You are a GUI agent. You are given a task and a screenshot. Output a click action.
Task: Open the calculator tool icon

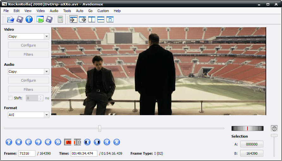click(x=60, y=19)
